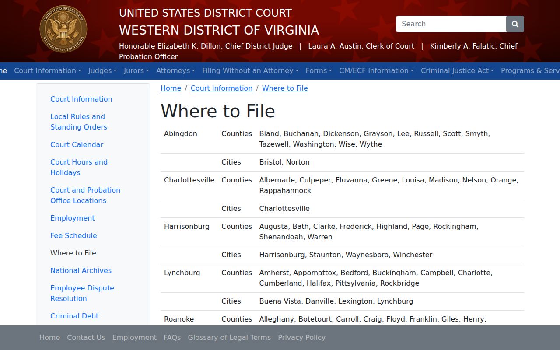Open Court Information in the sidebar
This screenshot has height=350, width=560.
81,99
